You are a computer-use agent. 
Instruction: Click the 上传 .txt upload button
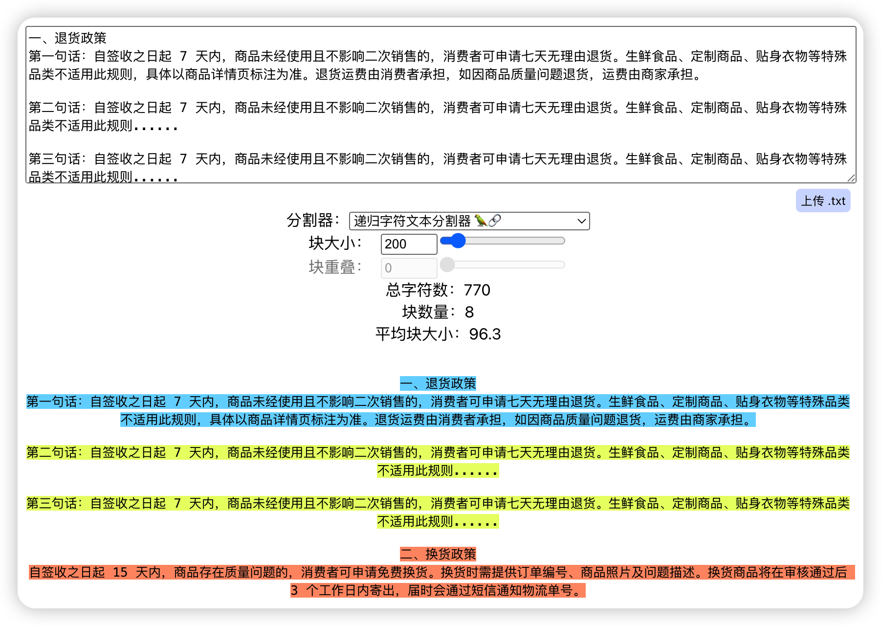pyautogui.click(x=823, y=201)
